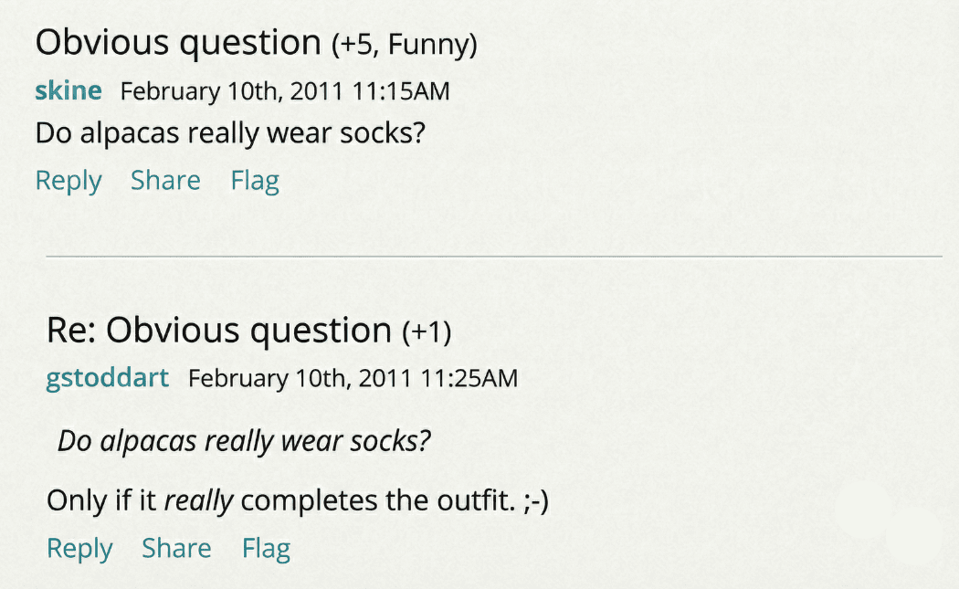Share gstoddart's reply comment
This screenshot has height=589, width=959.
tap(176, 548)
